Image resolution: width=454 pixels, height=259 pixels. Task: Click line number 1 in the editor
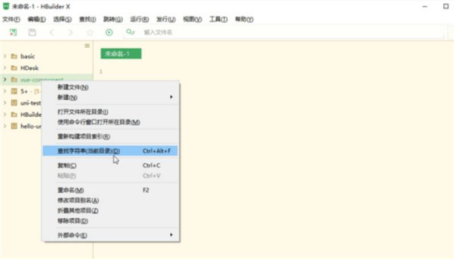101,71
